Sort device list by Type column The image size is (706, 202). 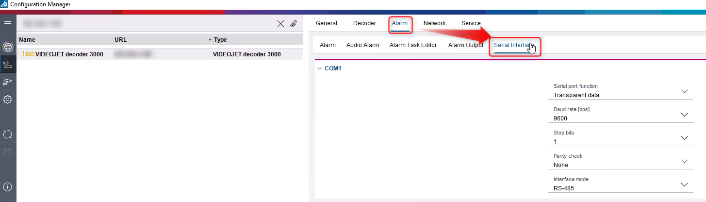click(x=257, y=40)
